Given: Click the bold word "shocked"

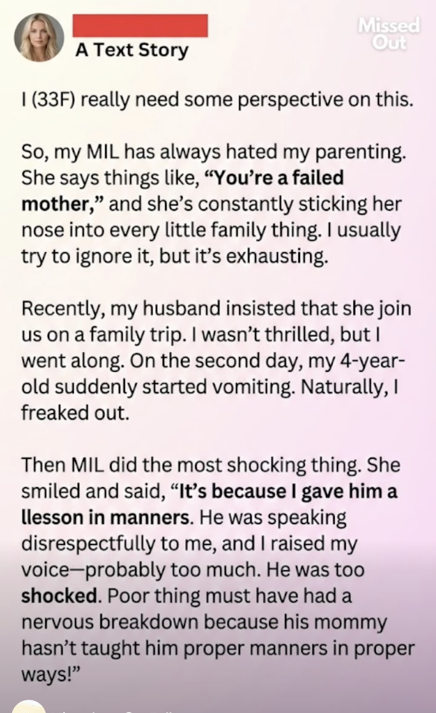Looking at the screenshot, I should click(59, 596).
